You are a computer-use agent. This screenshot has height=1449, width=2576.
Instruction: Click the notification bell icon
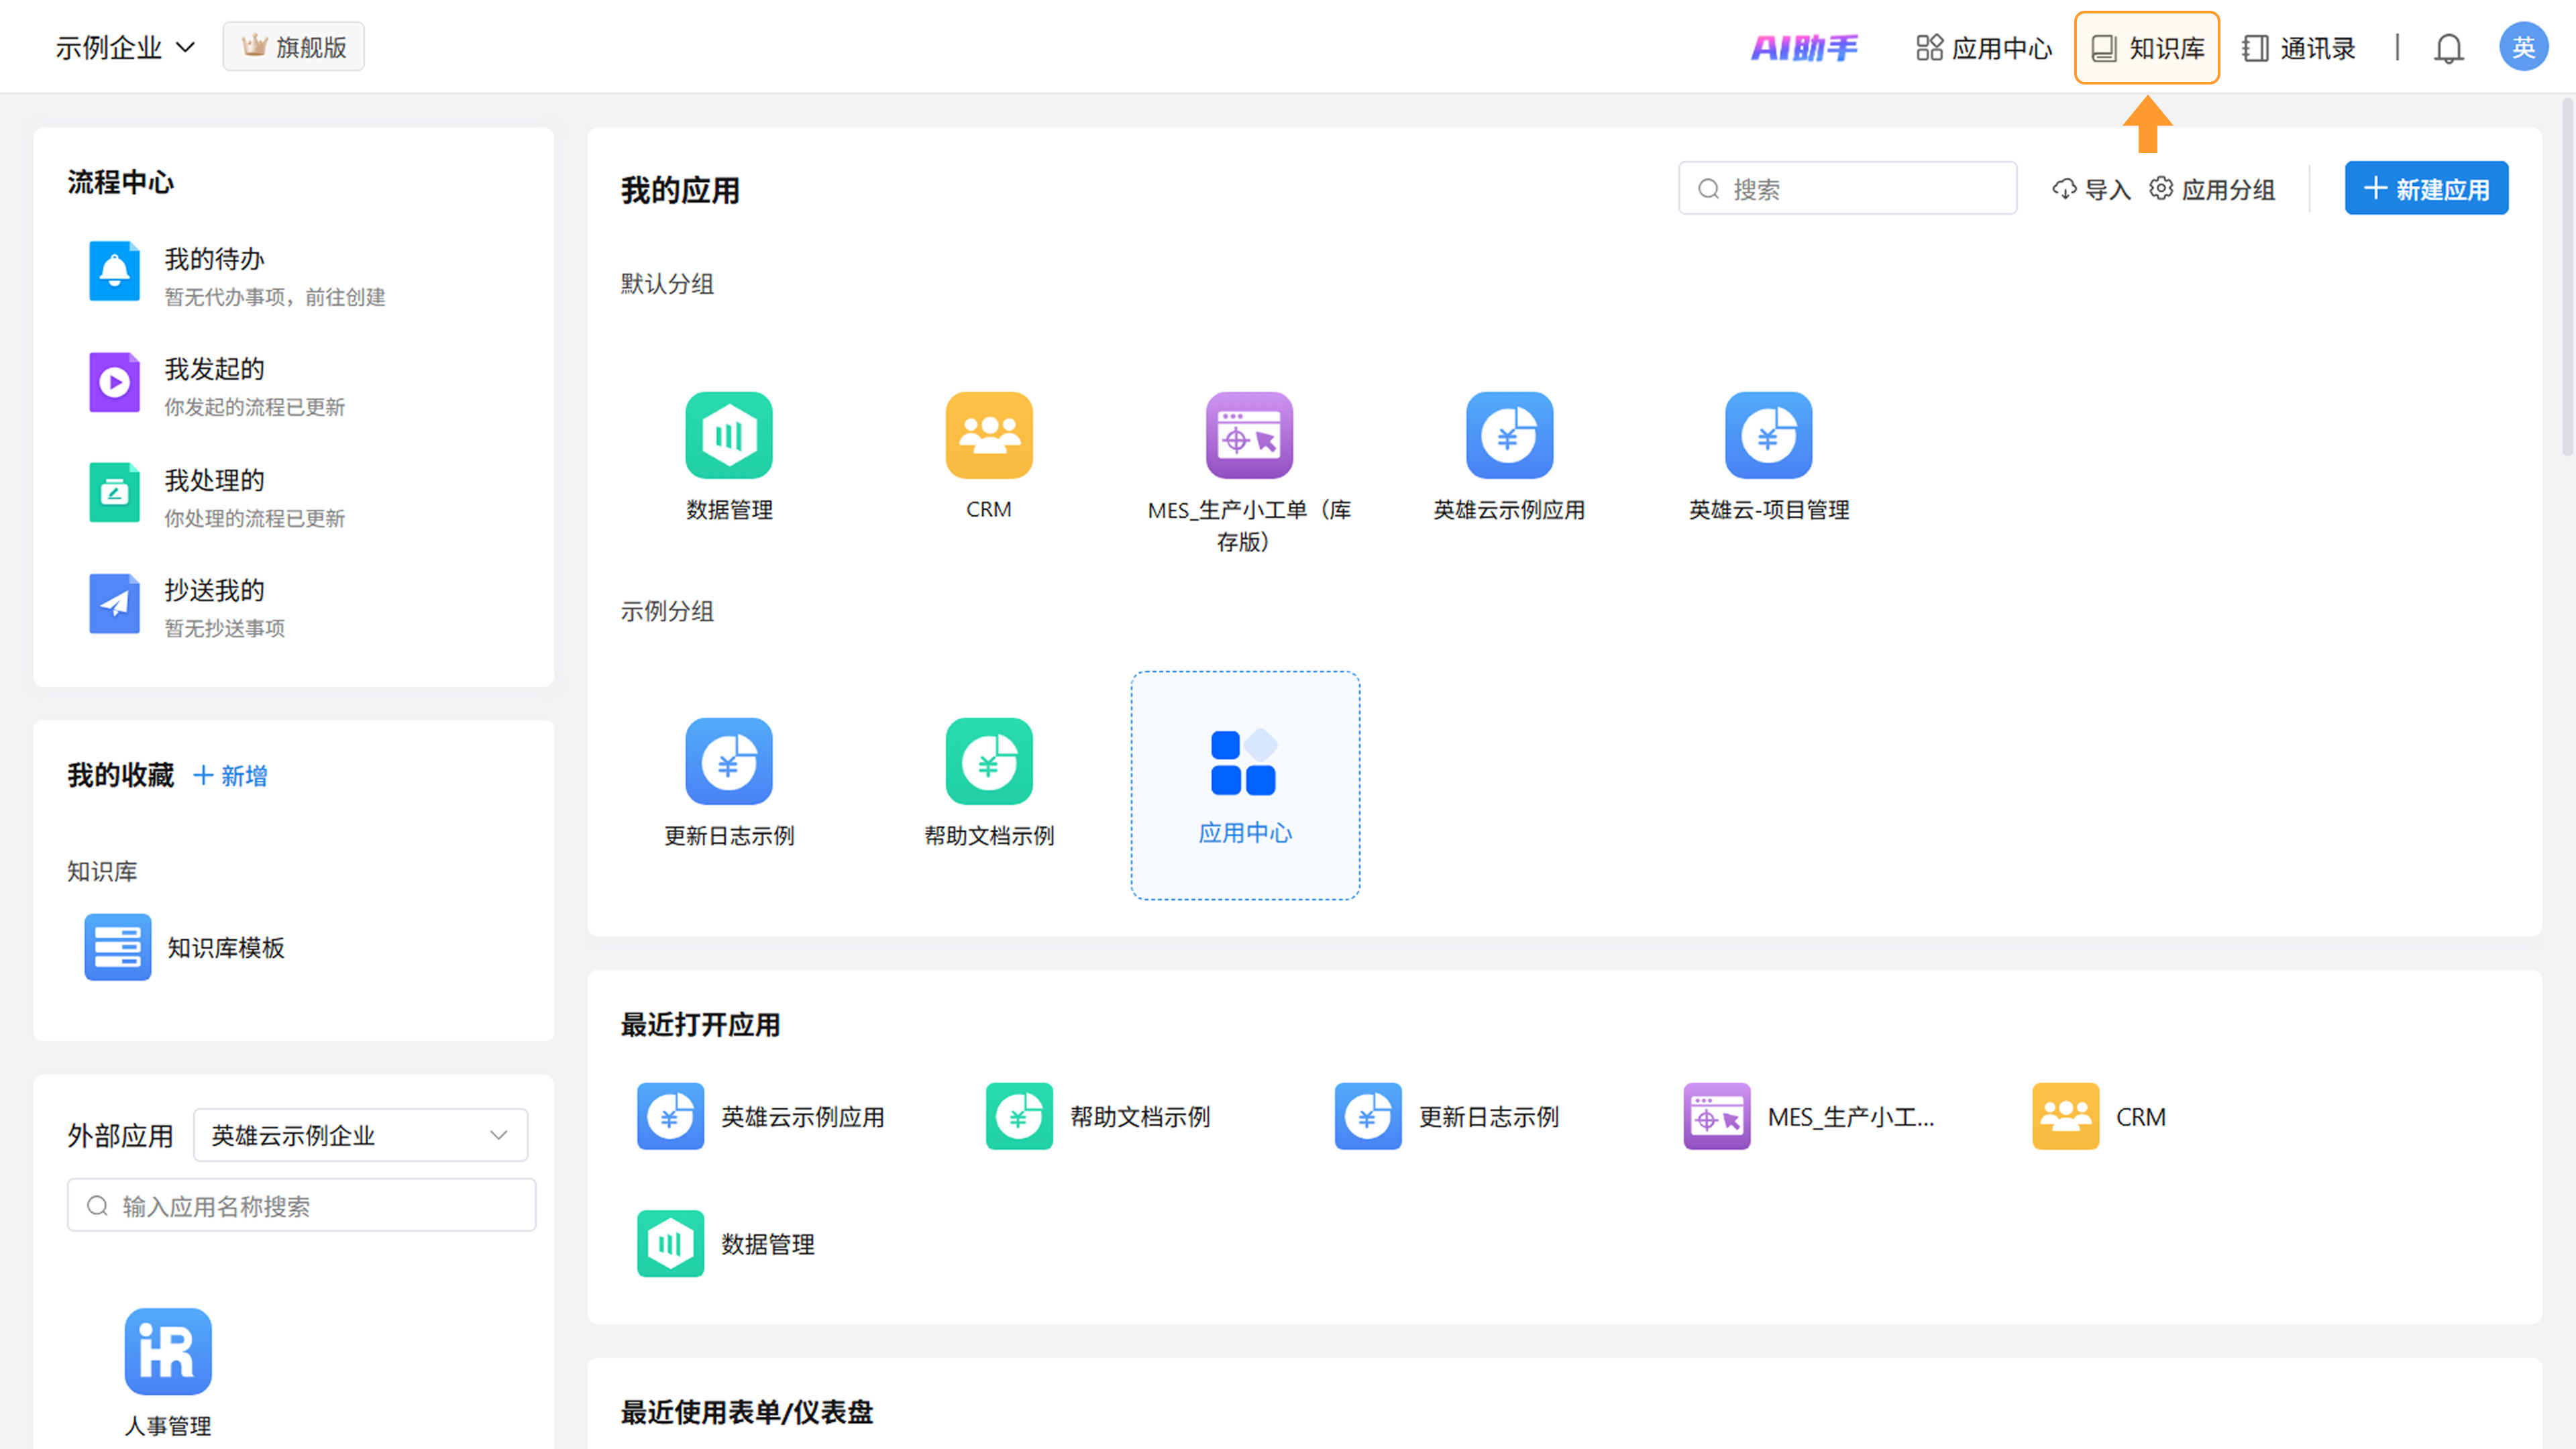(2448, 48)
